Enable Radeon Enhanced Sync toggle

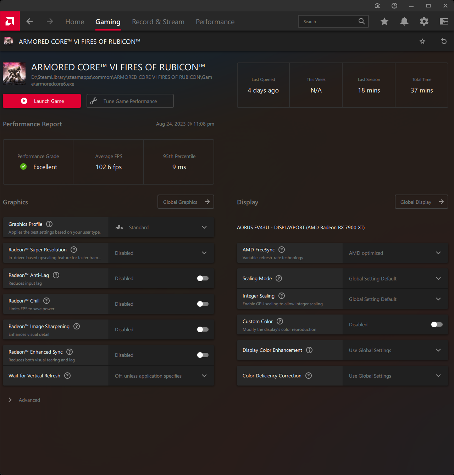[203, 355]
